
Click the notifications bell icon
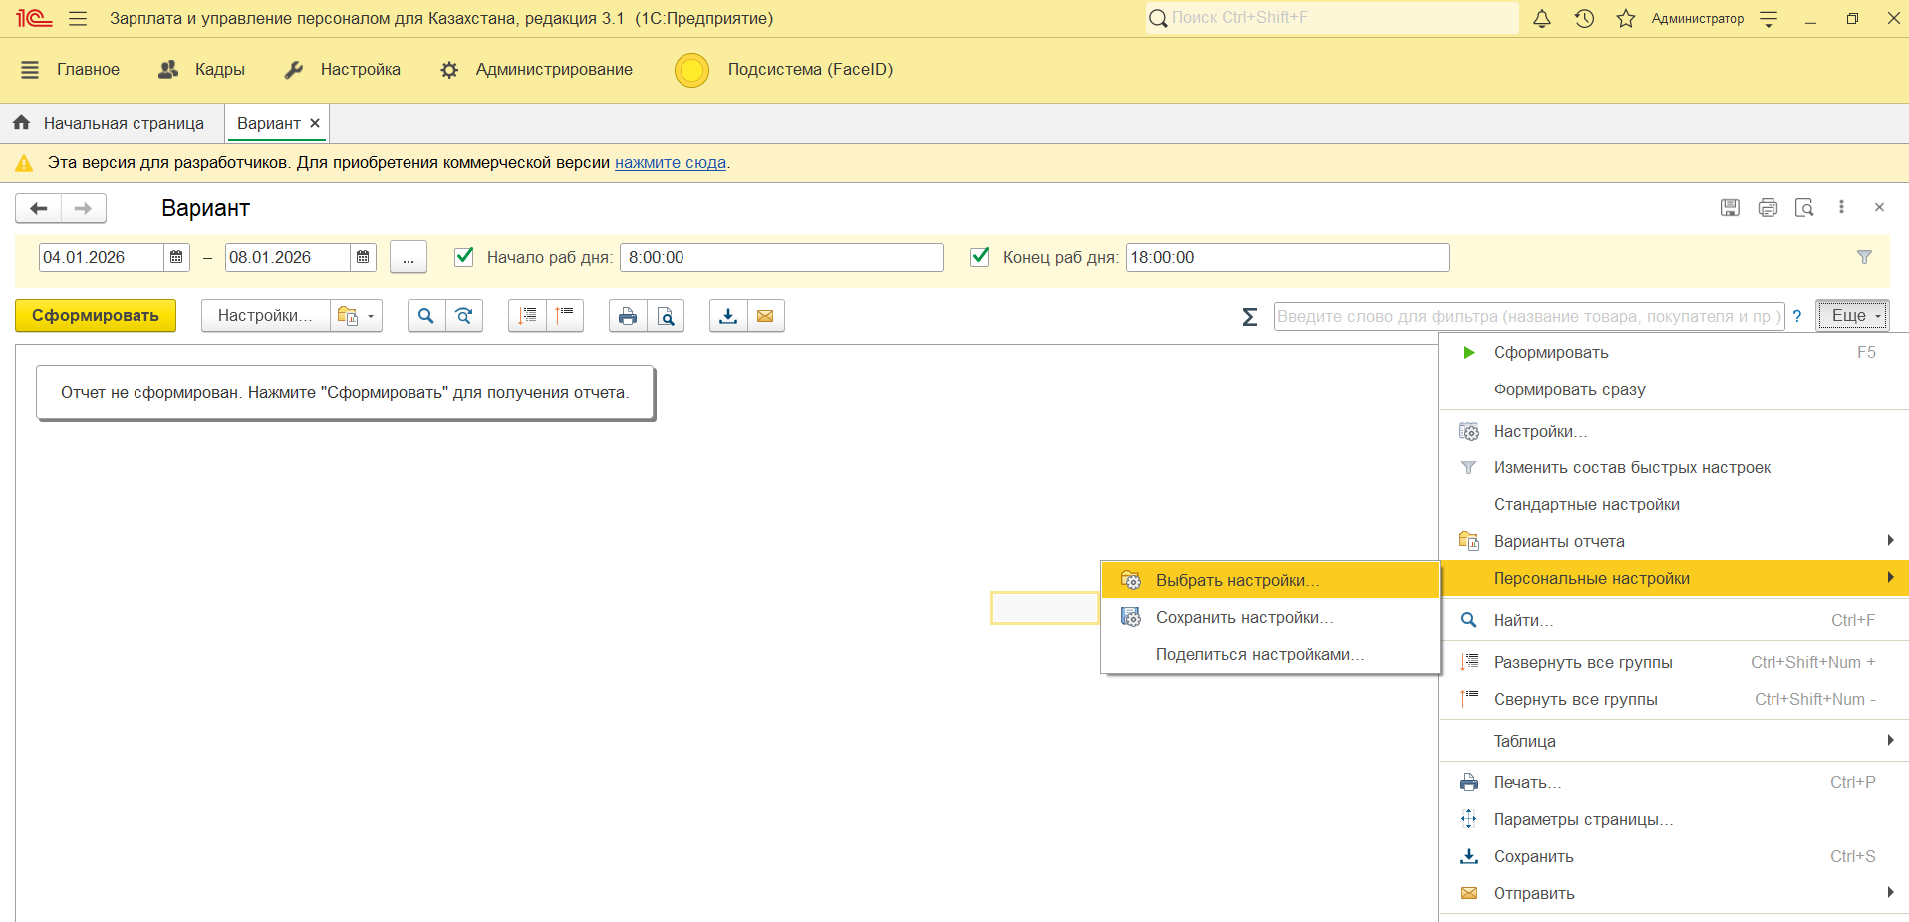[x=1541, y=19]
